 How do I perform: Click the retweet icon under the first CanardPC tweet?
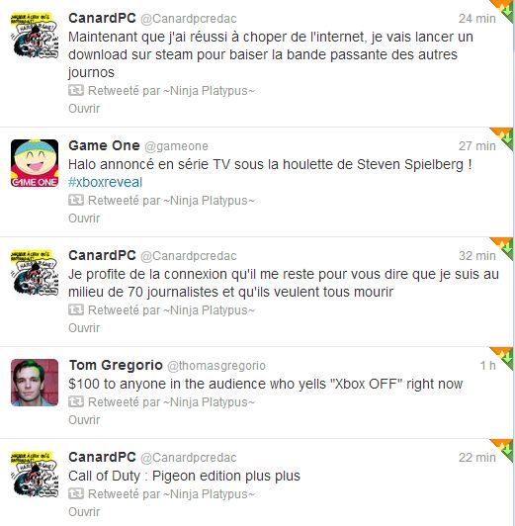tap(76, 91)
